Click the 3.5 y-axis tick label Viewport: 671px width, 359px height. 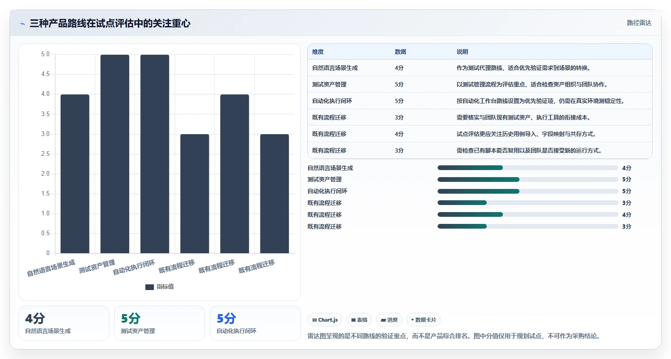[45, 114]
